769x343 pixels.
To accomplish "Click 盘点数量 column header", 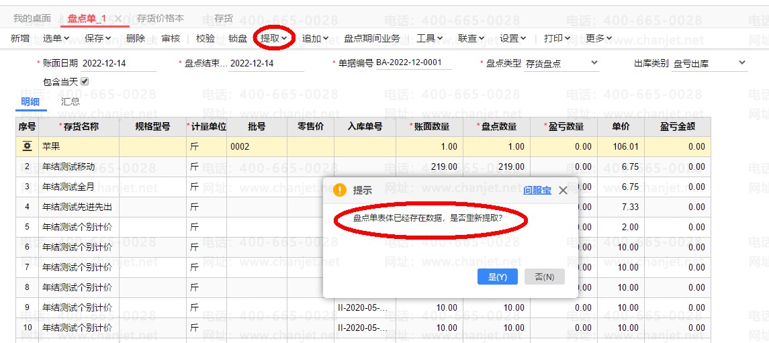I will pyautogui.click(x=496, y=126).
